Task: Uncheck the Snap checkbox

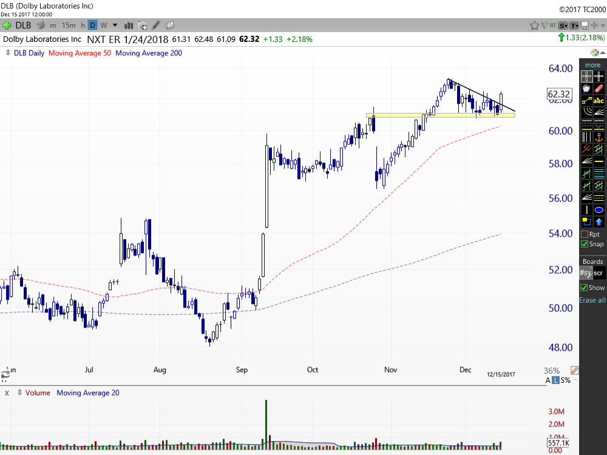Action: pyautogui.click(x=585, y=244)
